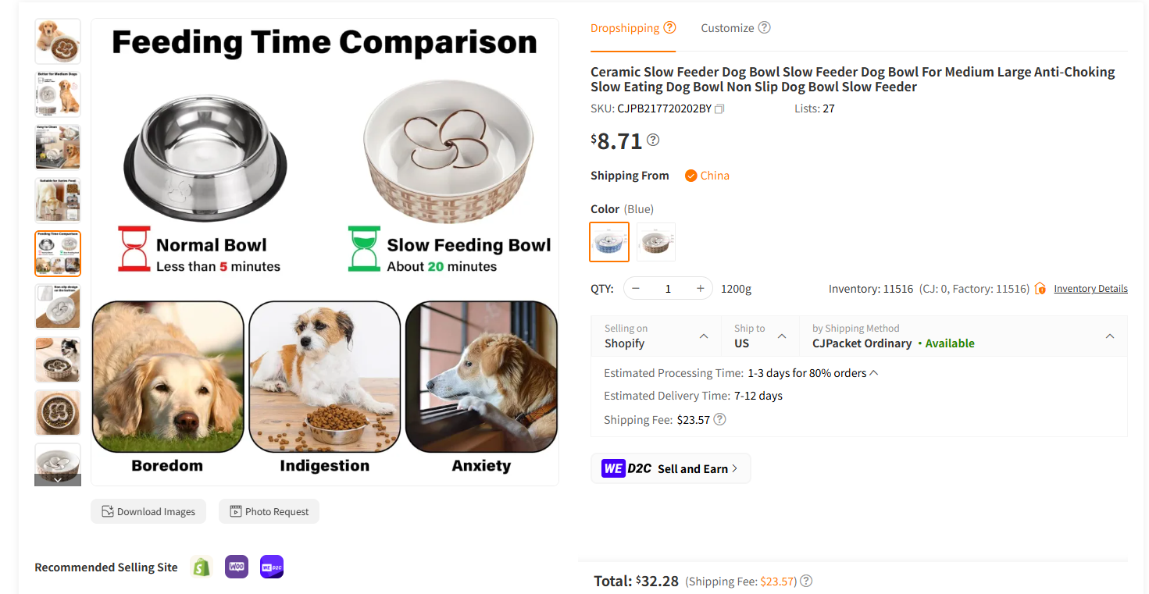Click the Photo Request button

[269, 511]
